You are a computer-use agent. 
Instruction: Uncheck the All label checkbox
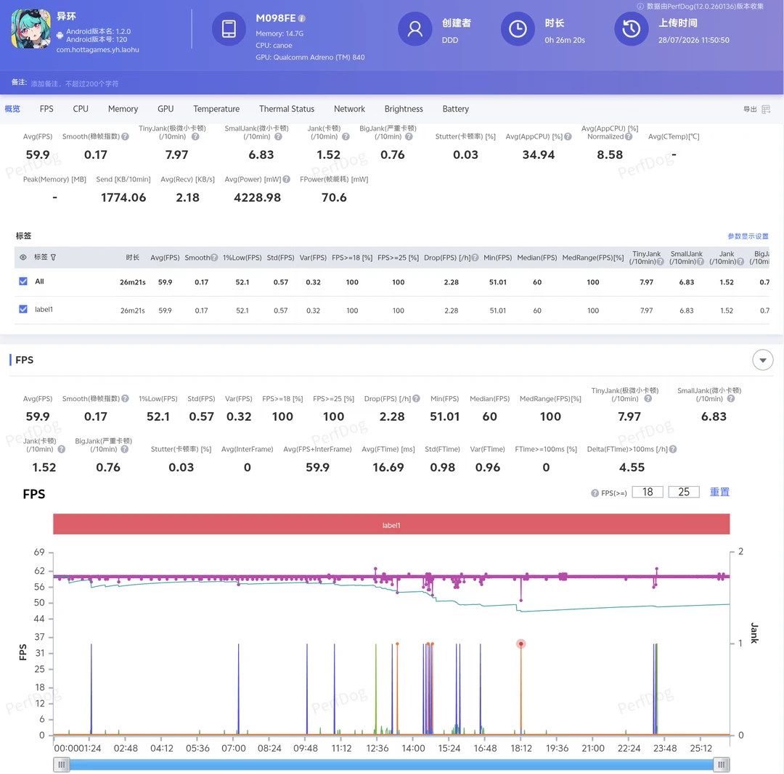point(23,281)
